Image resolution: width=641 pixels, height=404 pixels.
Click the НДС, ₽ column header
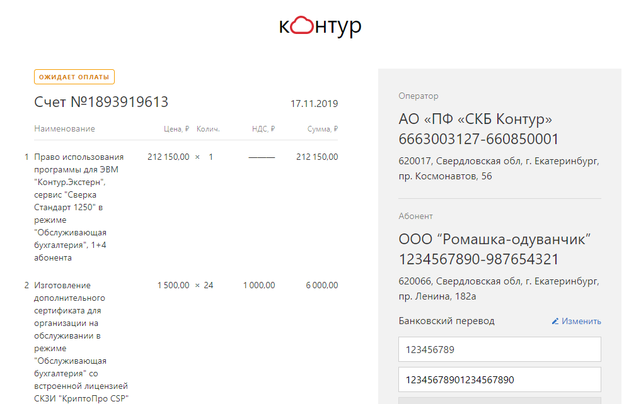click(x=263, y=129)
